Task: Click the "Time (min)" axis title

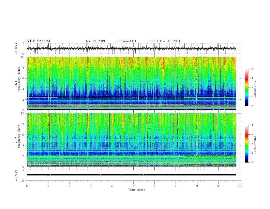Action: point(136,190)
